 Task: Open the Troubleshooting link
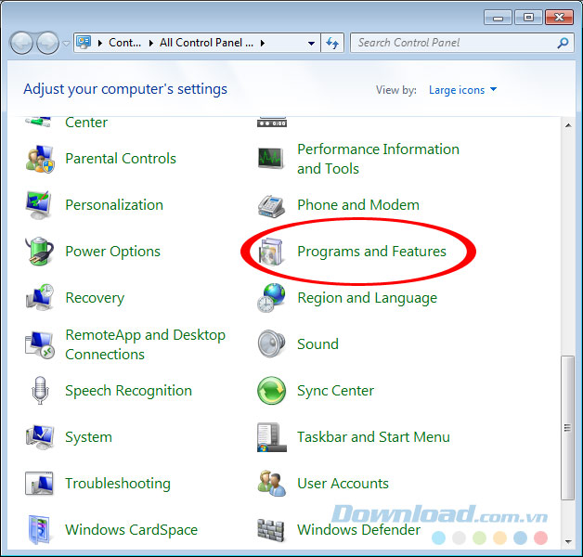tap(118, 484)
